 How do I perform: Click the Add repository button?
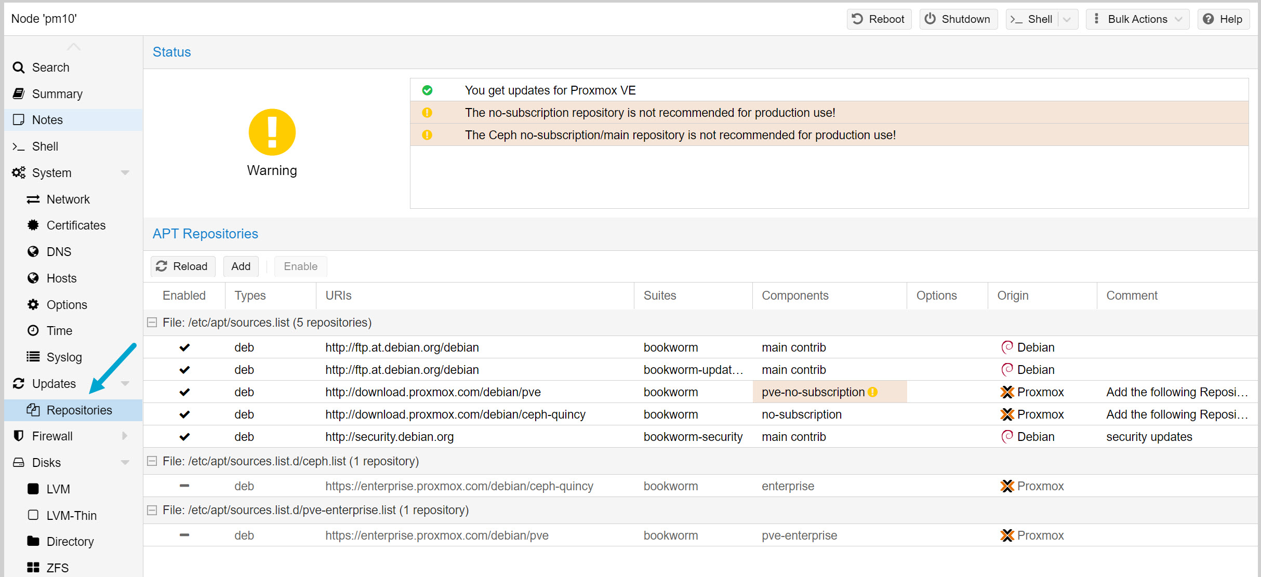pos(241,266)
